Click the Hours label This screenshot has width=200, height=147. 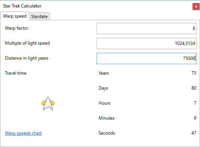click(104, 103)
